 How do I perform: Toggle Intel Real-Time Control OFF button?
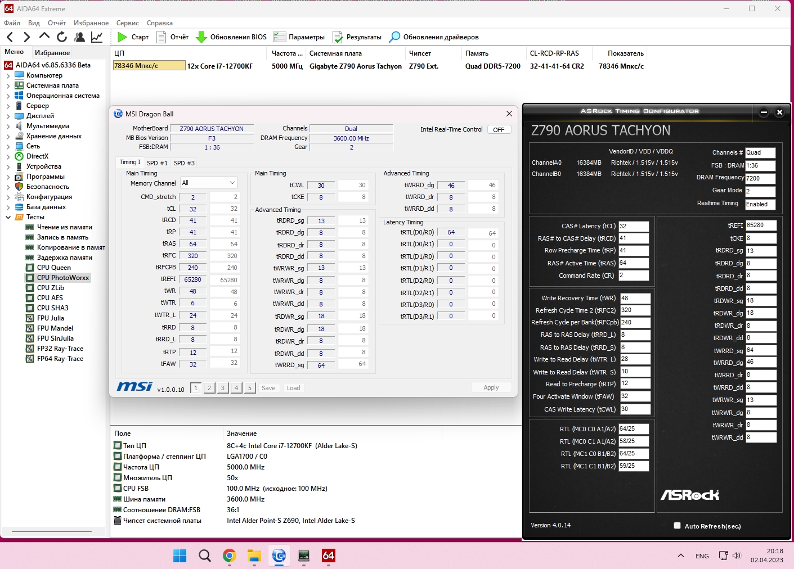pyautogui.click(x=499, y=130)
